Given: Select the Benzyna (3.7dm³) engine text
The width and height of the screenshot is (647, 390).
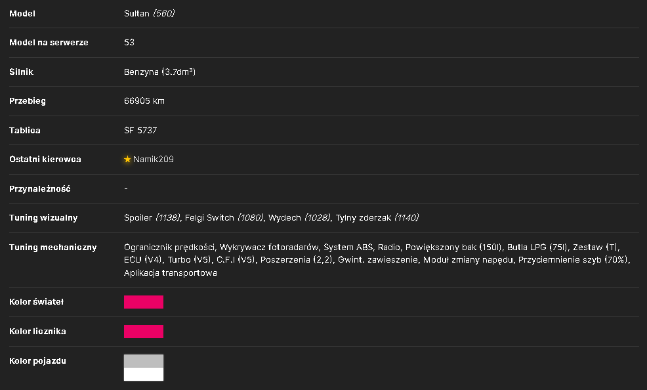Looking at the screenshot, I should [159, 72].
